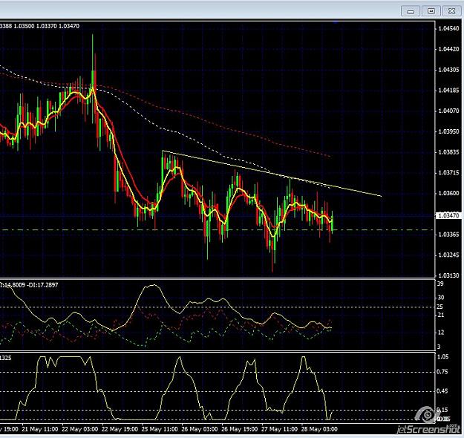Select the descending yellow trendline
Screen dimensions: 464x438
272,173
